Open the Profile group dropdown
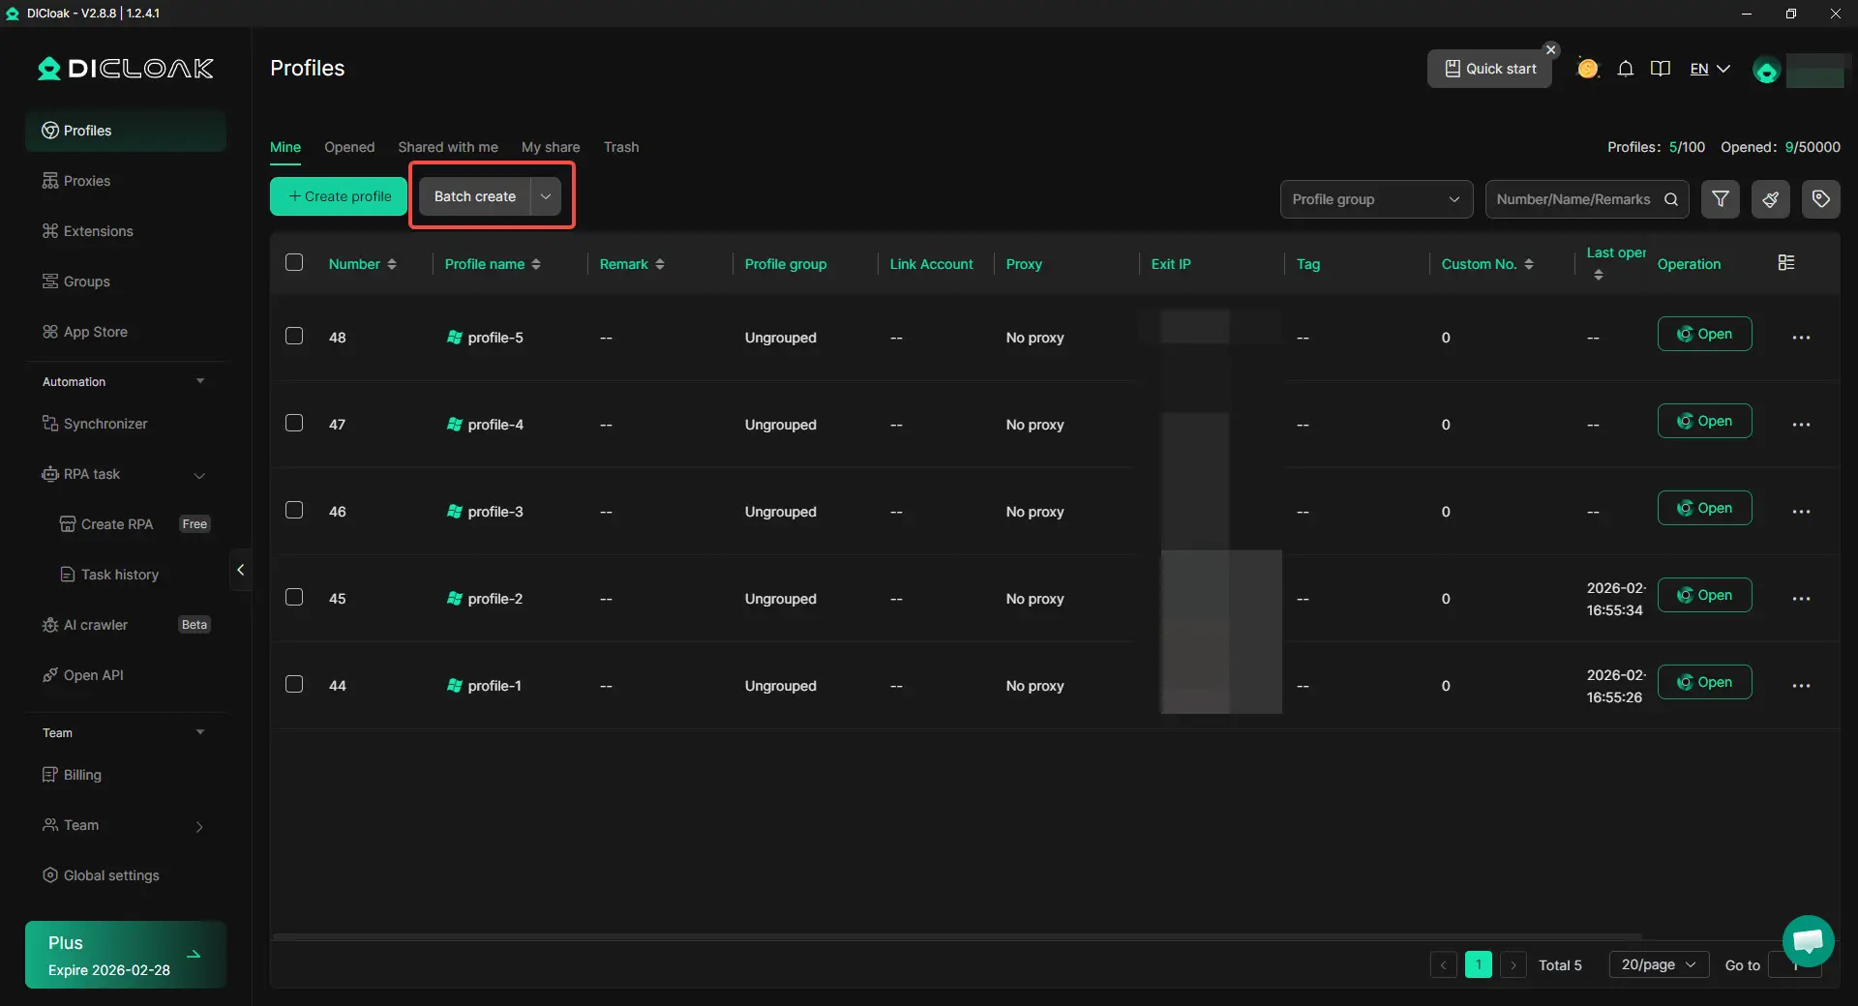1858x1006 pixels. coord(1375,199)
